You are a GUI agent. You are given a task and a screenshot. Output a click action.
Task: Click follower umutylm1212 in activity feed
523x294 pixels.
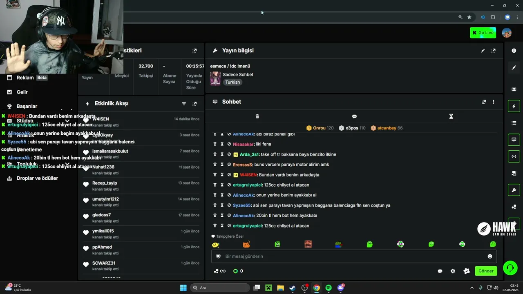[x=105, y=199]
